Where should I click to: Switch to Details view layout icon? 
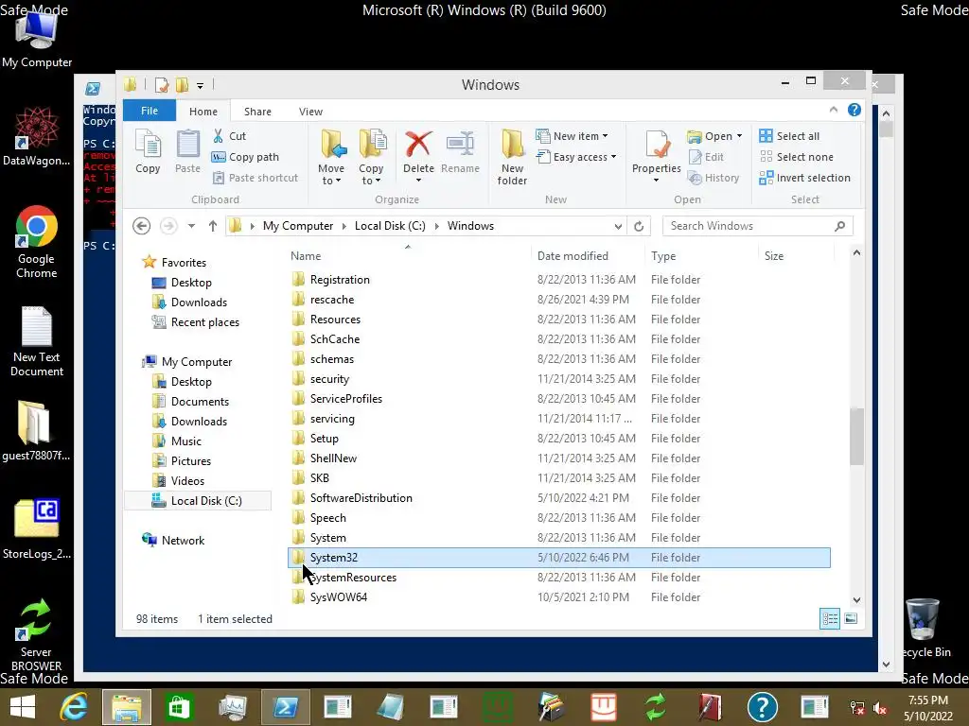[x=829, y=618]
